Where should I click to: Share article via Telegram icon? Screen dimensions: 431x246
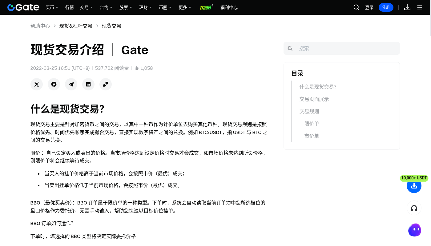[71, 84]
